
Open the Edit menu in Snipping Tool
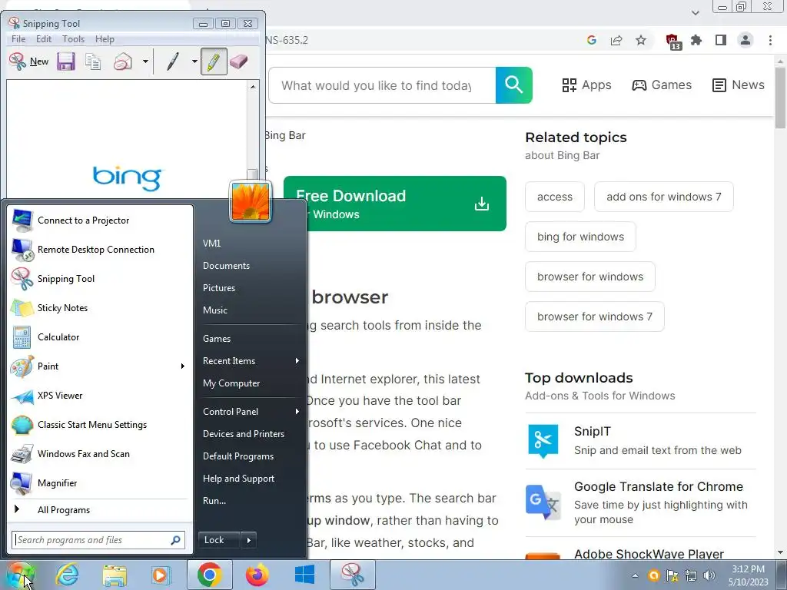(x=44, y=39)
